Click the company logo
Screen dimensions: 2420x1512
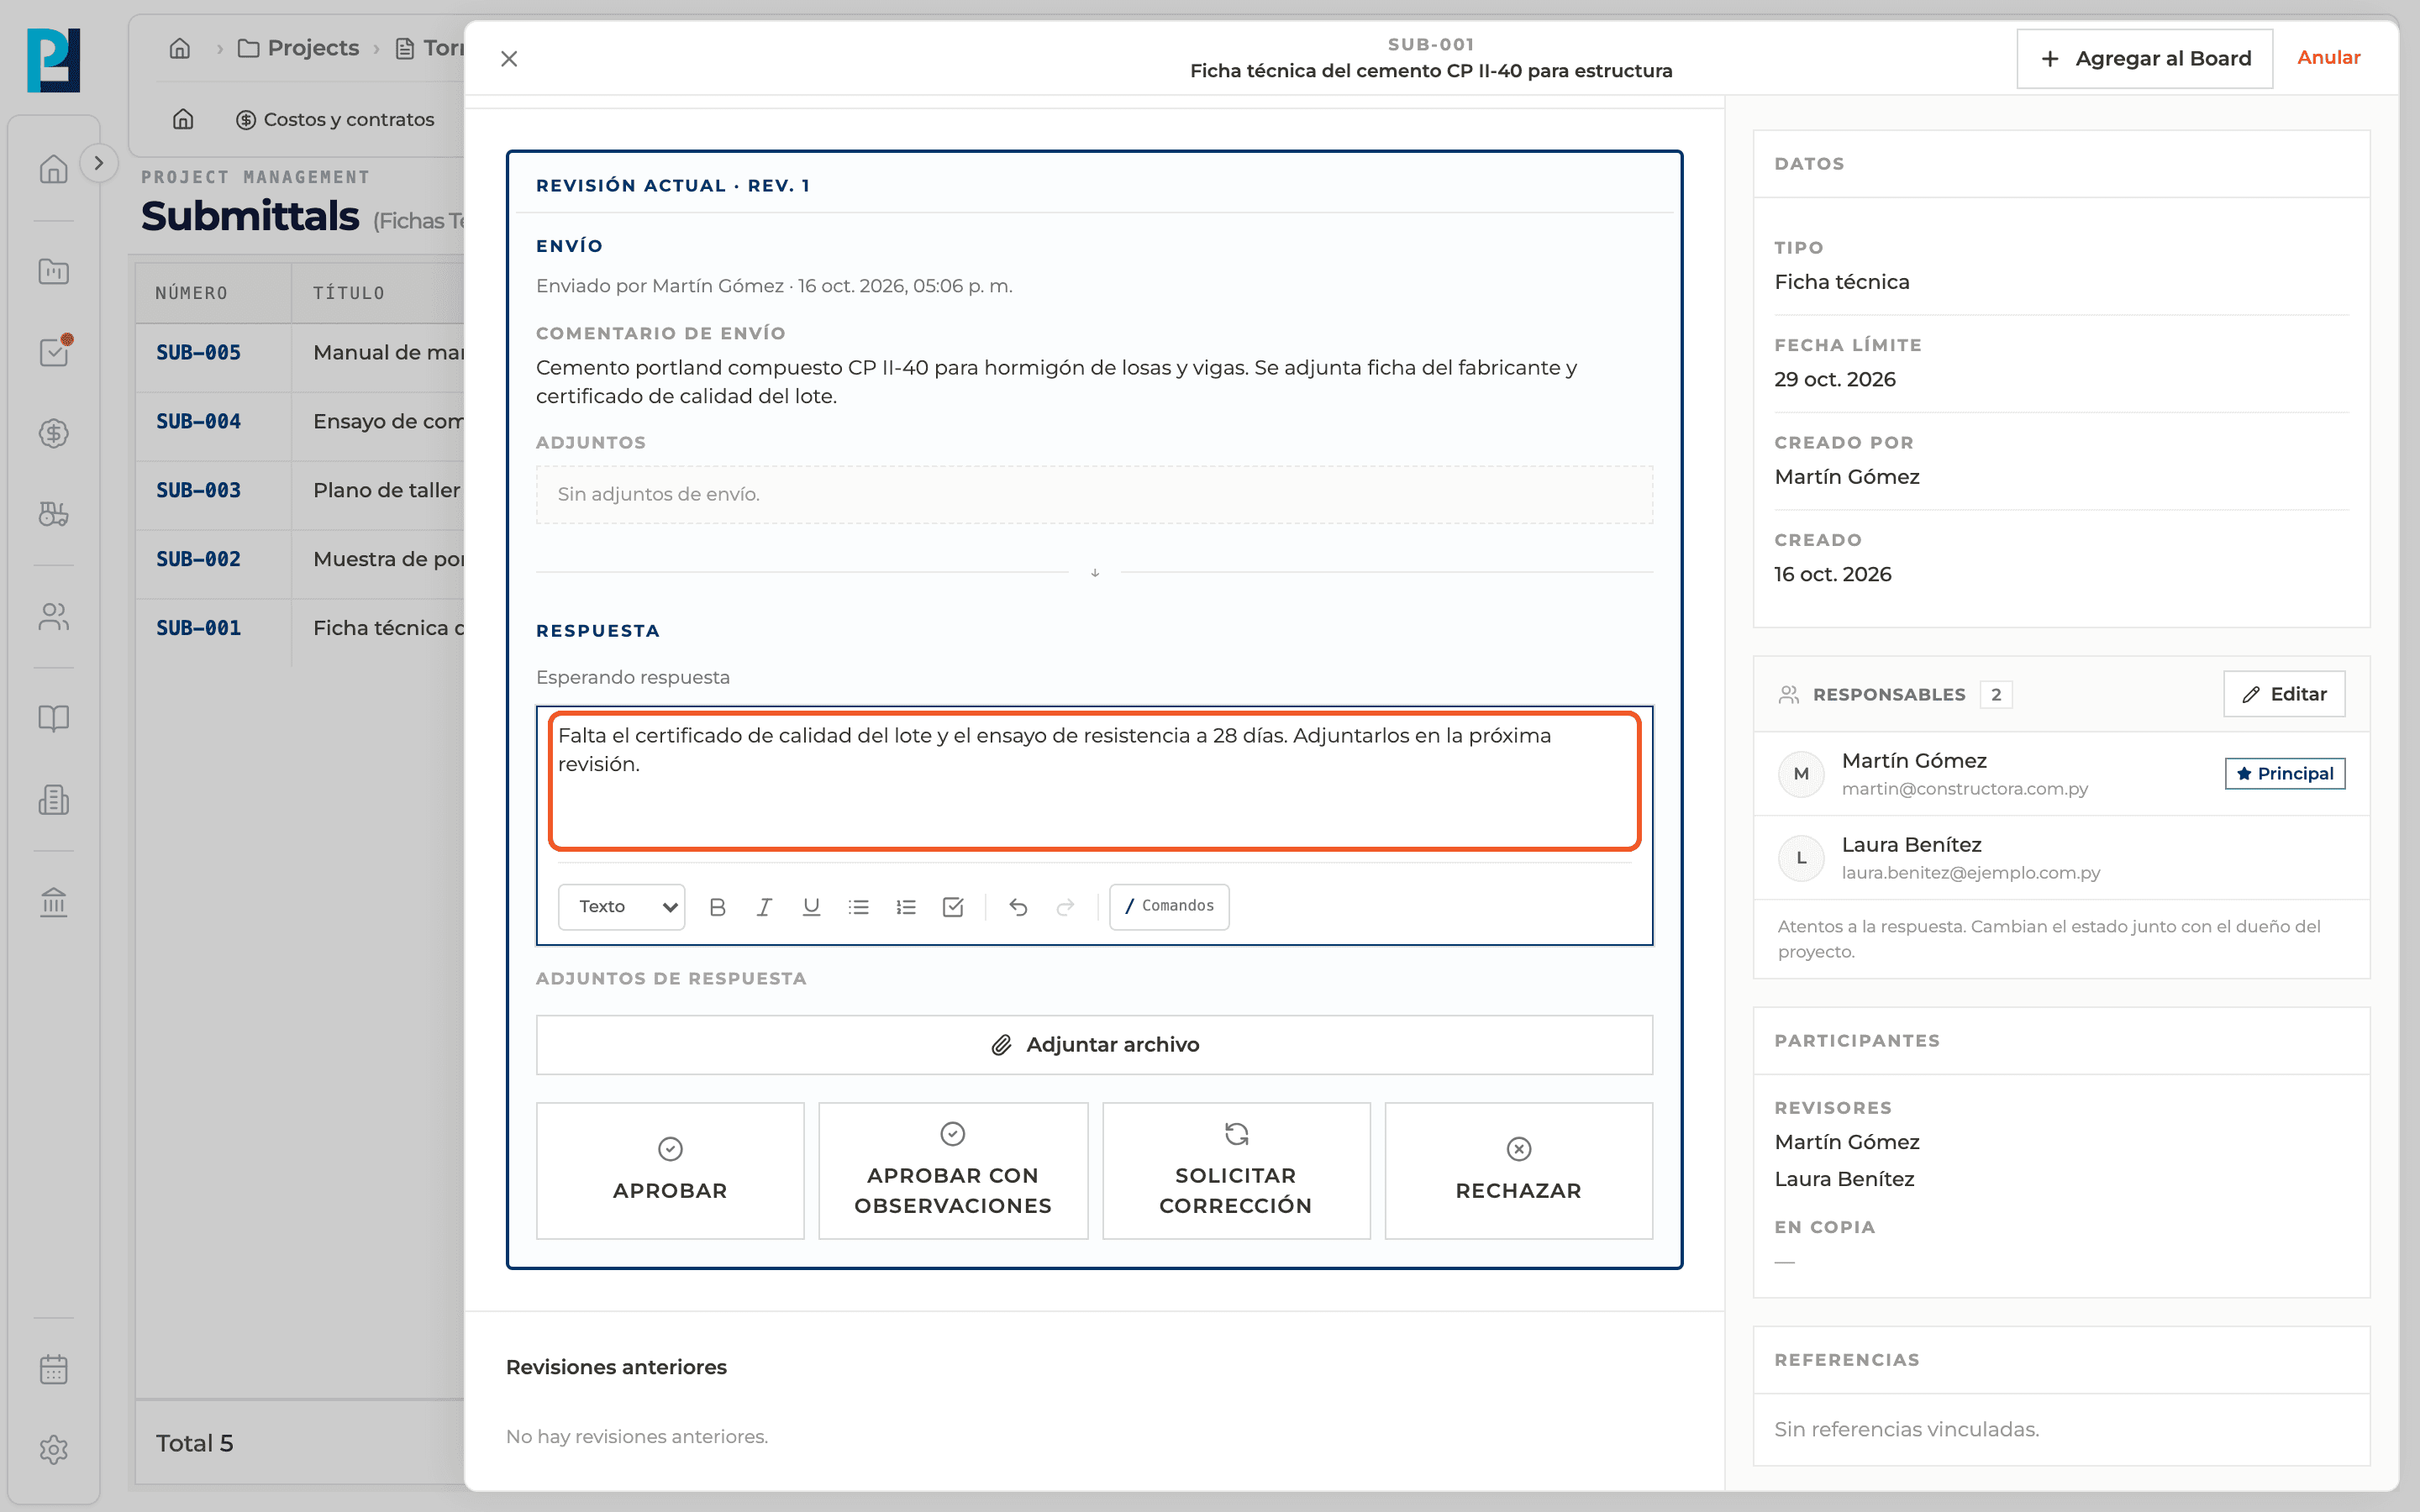pyautogui.click(x=54, y=60)
